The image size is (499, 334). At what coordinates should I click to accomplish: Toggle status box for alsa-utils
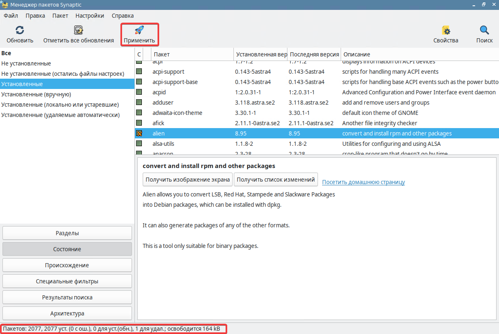(x=139, y=144)
